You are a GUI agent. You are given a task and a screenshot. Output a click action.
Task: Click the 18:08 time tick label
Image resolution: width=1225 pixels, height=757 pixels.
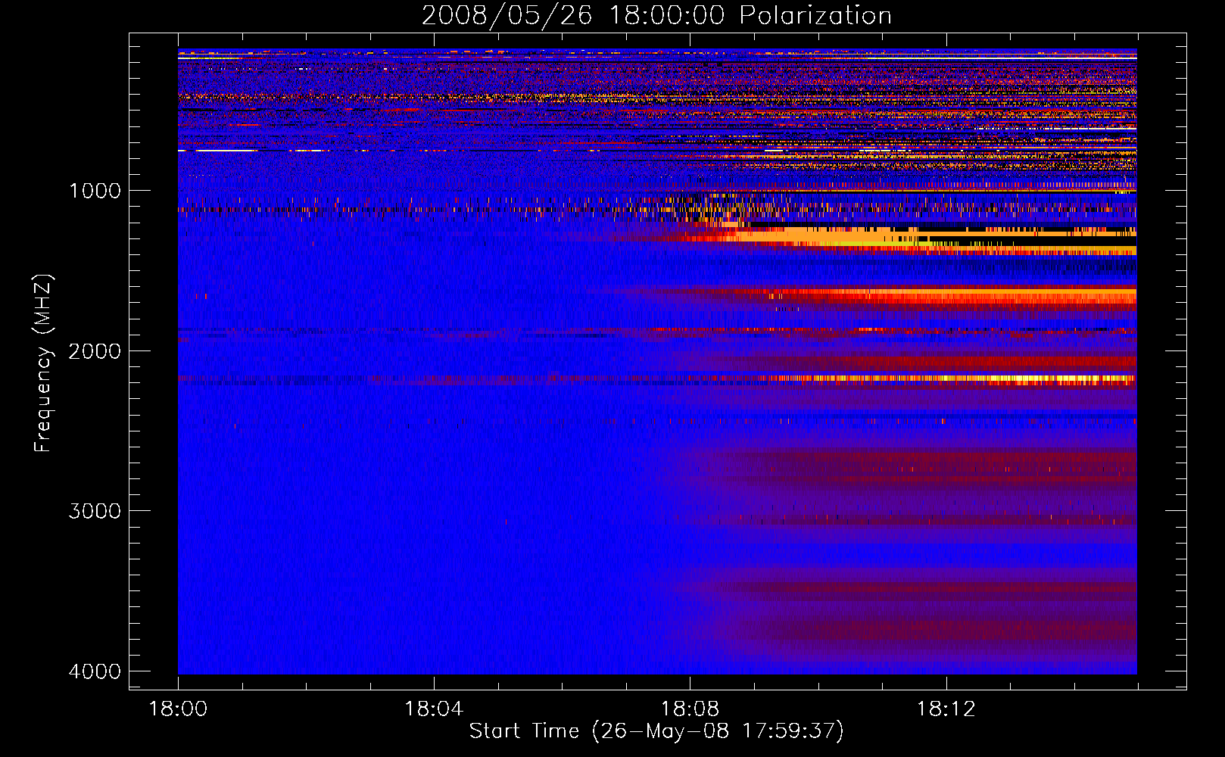[x=690, y=709]
